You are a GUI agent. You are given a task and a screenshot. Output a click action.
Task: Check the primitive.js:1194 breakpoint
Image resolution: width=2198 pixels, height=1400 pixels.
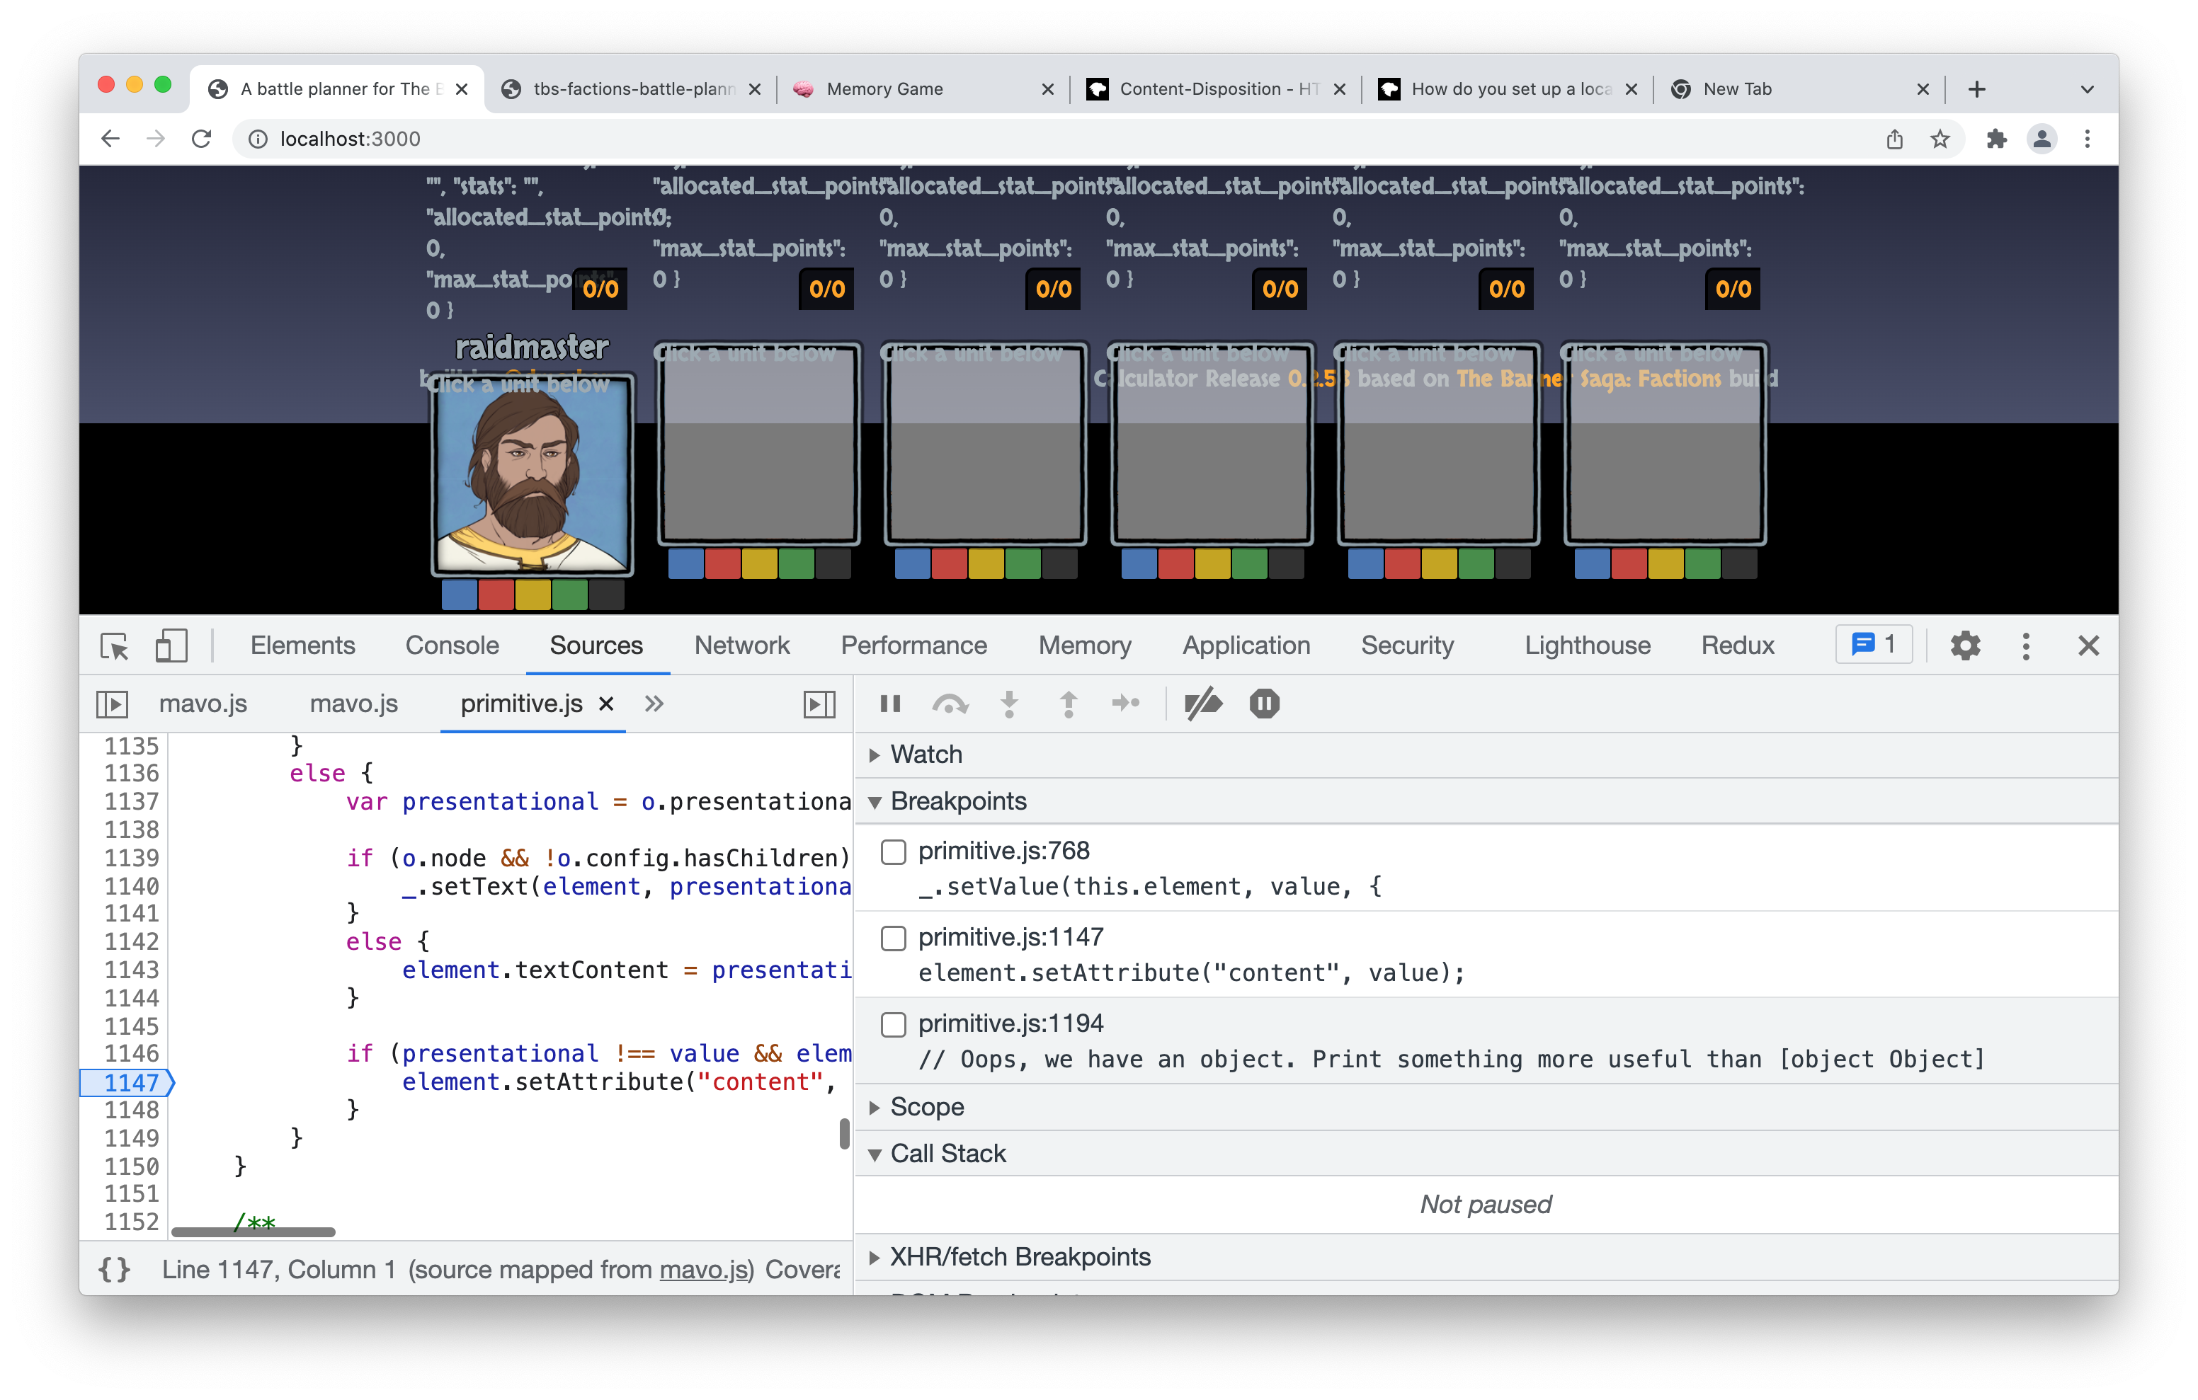pos(893,1025)
